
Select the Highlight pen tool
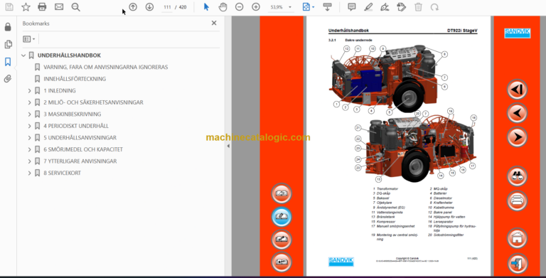[368, 7]
